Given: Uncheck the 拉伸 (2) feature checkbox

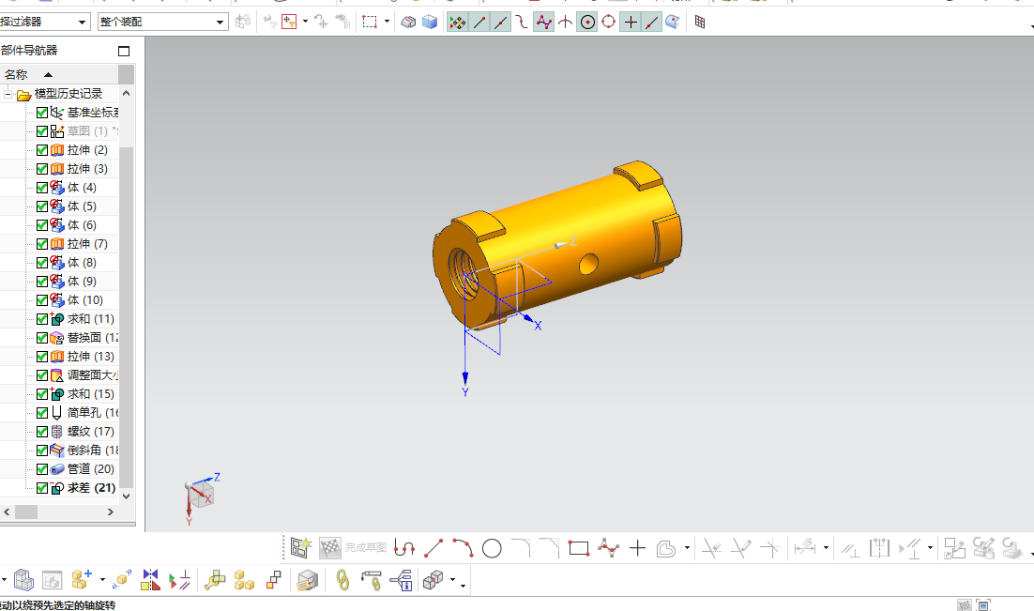Looking at the screenshot, I should click(x=42, y=150).
